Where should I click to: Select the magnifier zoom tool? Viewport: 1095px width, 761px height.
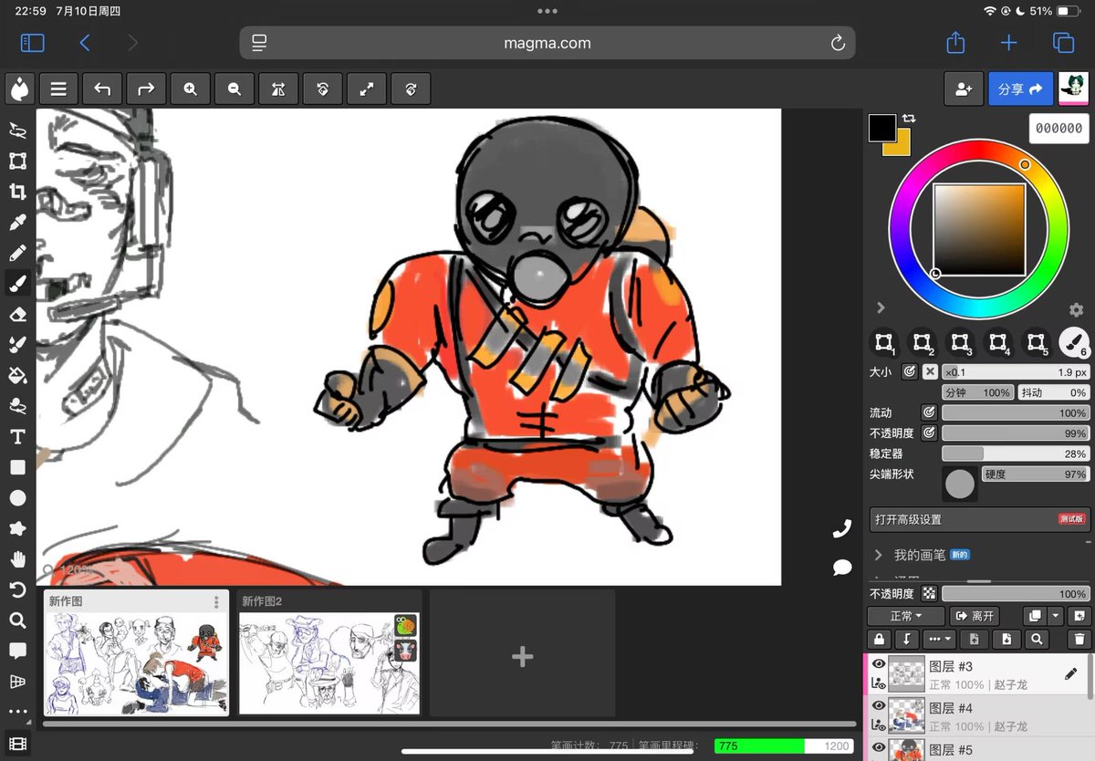[17, 620]
